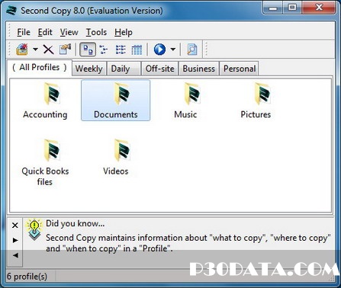
Task: Switch to large icons view
Action: click(x=88, y=50)
